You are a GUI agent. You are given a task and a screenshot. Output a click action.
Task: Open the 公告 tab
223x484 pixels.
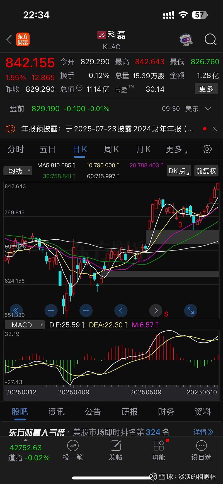coord(93,412)
